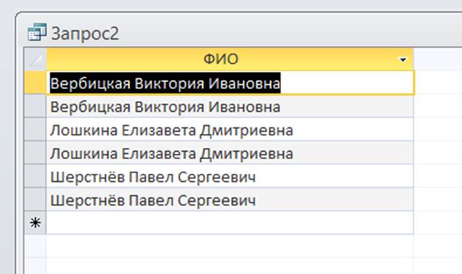Select row selector of second Вербицкая record
Image resolution: width=462 pixels, height=274 pixels.
tap(35, 106)
